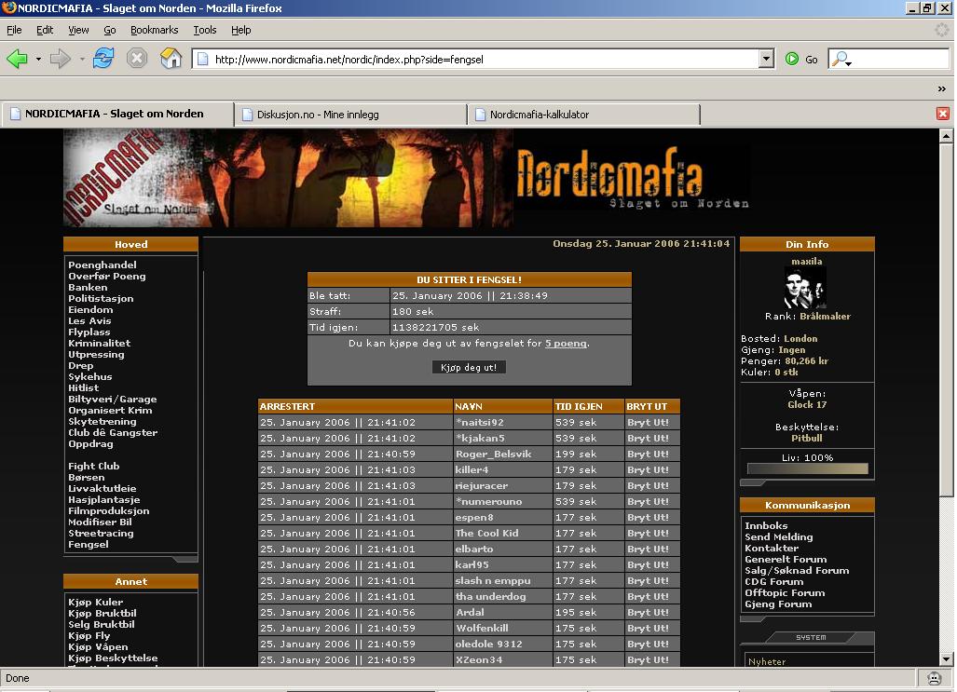Open Poenghandel in the Hoved menu
The image size is (957, 692).
(103, 265)
